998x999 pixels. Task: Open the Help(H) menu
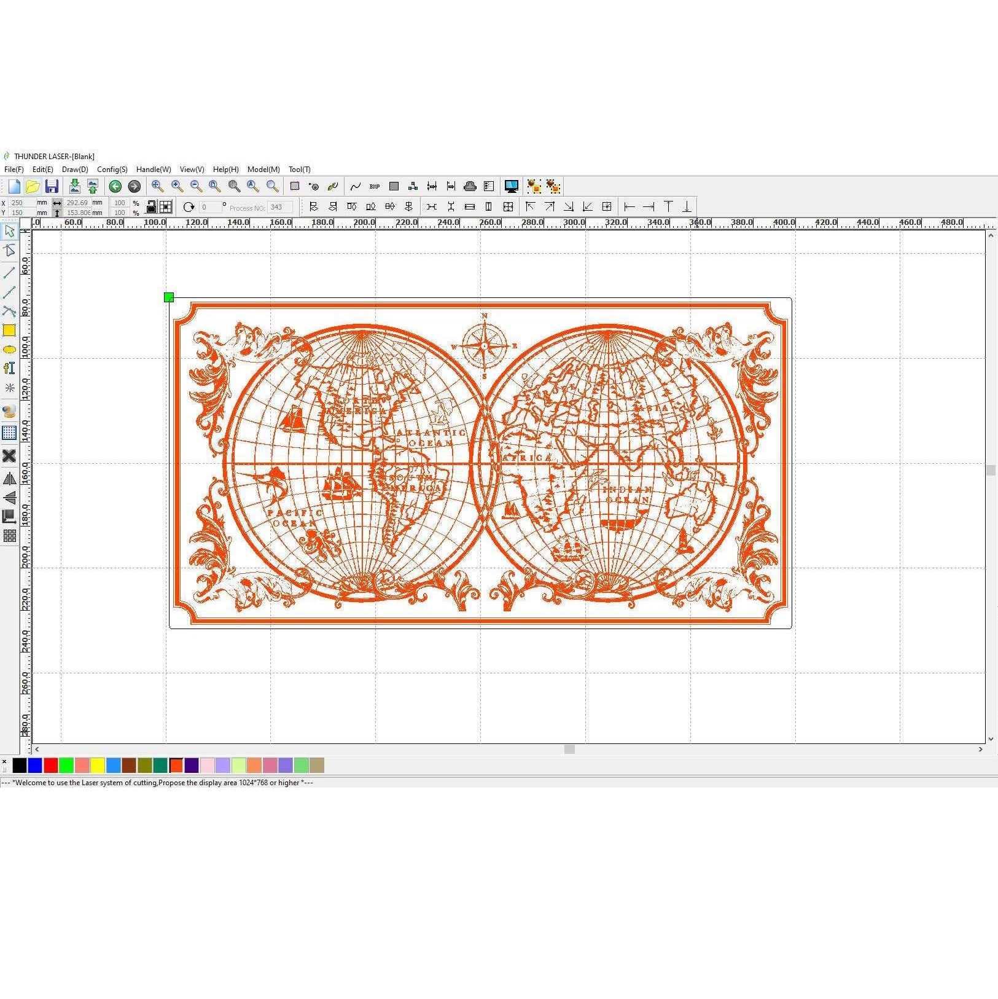coord(225,170)
